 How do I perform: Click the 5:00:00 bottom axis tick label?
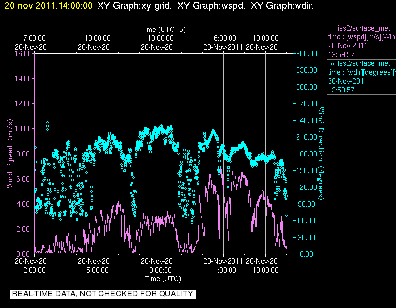(x=98, y=270)
